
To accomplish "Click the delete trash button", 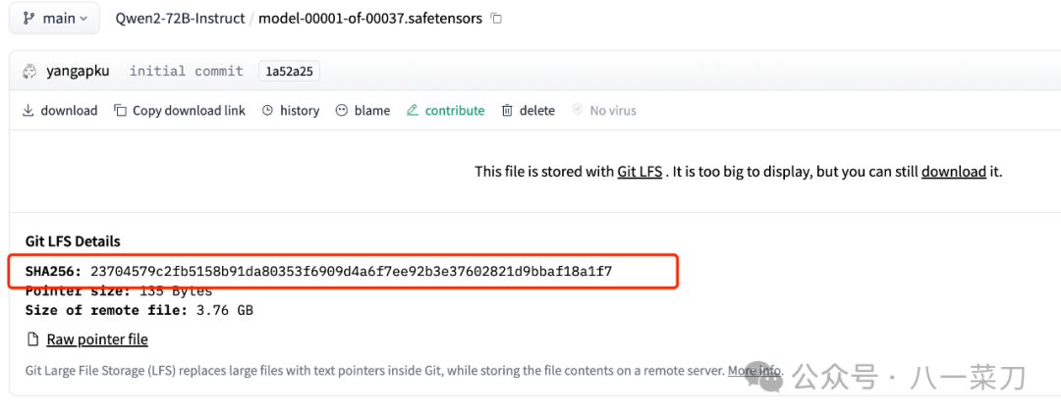I will (529, 111).
